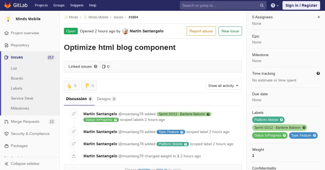Image resolution: width=325 pixels, height=170 pixels.
Task: Open issues List in sidebar
Action: pos(14,68)
